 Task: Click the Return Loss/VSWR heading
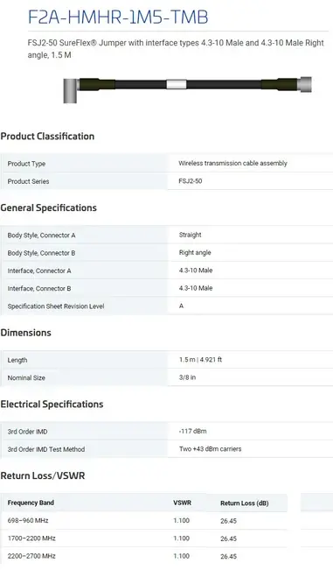pos(43,475)
